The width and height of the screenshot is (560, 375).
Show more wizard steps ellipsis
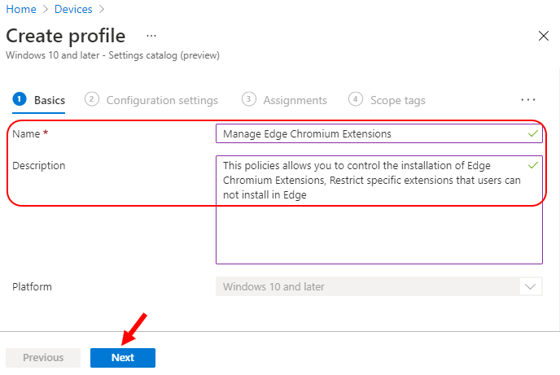pyautogui.click(x=528, y=100)
